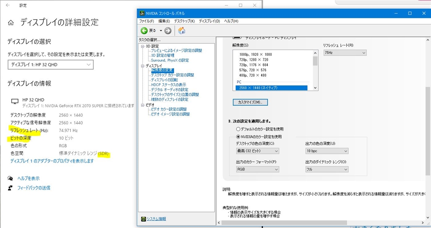Viewport: 431px width, 228px height.
Task: Click the フィードバックの送信 link
Action: (34, 188)
